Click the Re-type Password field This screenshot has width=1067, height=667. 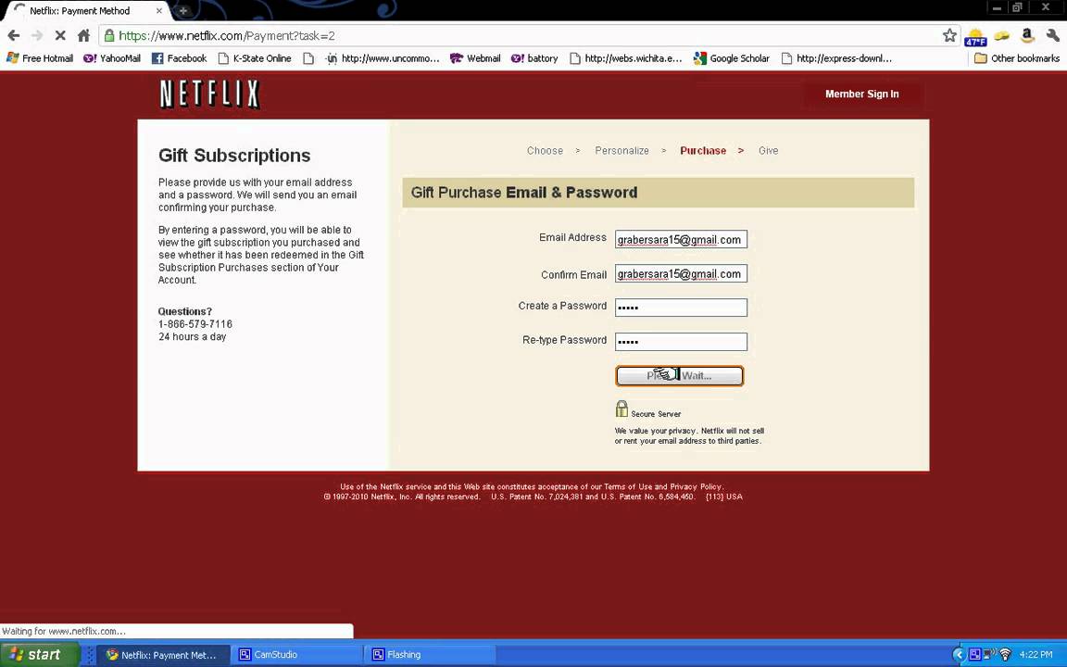[681, 342]
